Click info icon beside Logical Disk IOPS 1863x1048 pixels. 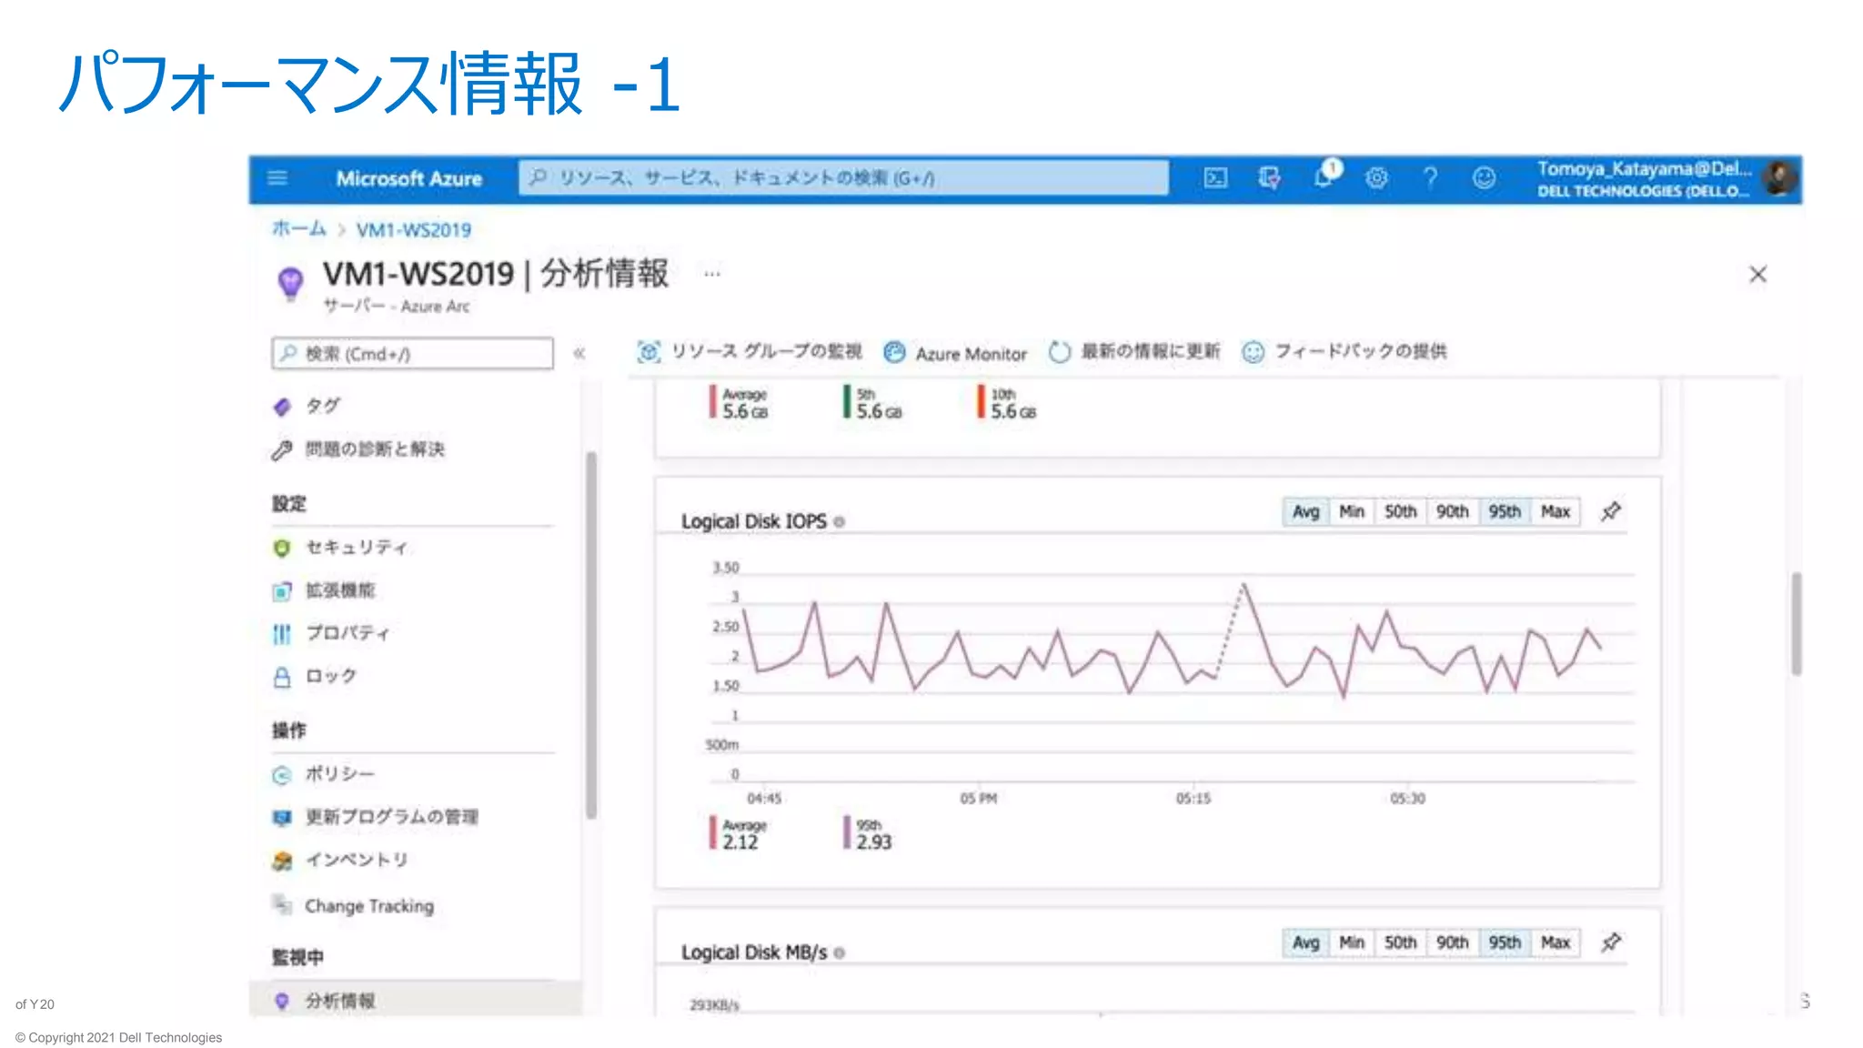coord(839,522)
